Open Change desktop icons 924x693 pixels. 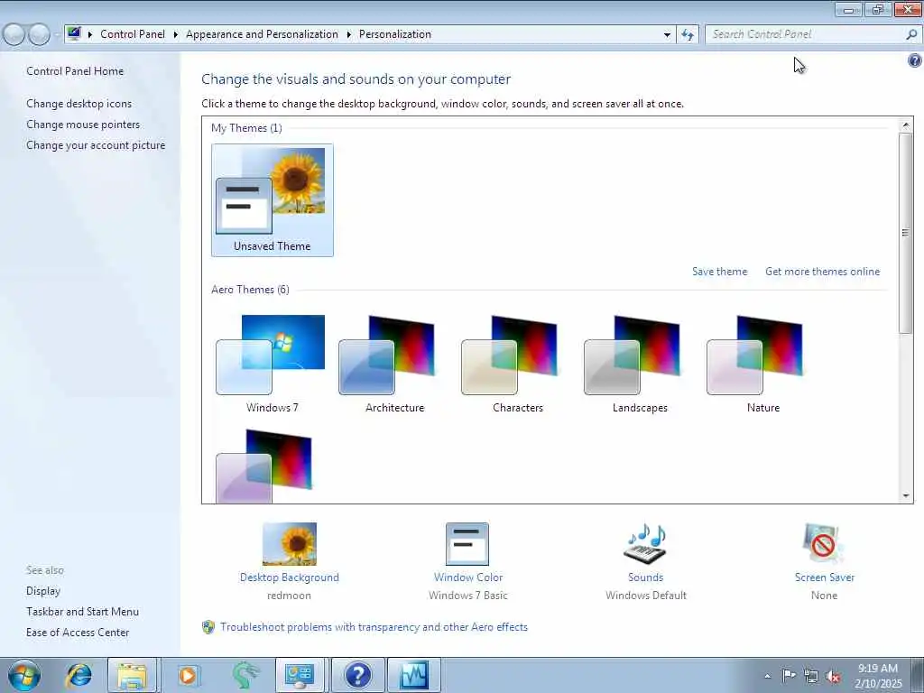[x=79, y=104]
